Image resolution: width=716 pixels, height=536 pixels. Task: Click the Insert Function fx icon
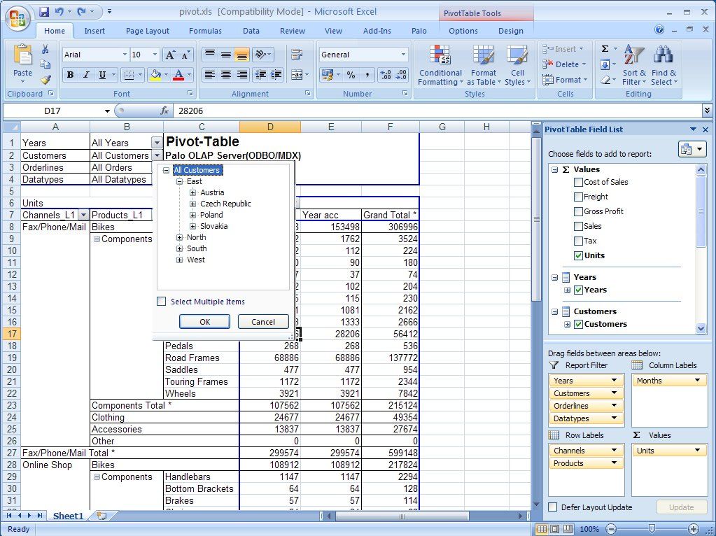tap(165, 111)
